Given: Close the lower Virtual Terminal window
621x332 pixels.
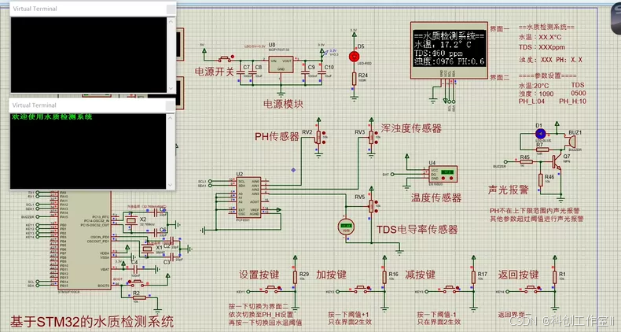Looking at the screenshot, I should tap(171, 105).
